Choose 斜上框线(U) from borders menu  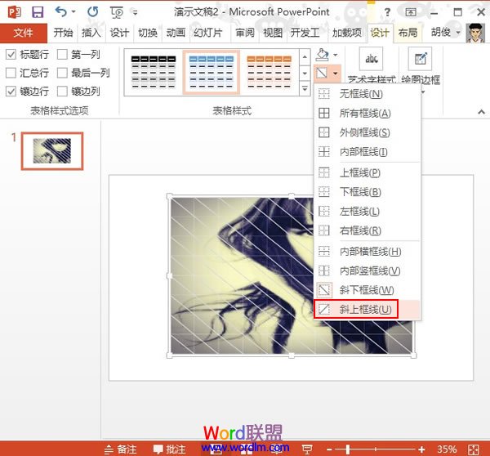pyautogui.click(x=367, y=310)
